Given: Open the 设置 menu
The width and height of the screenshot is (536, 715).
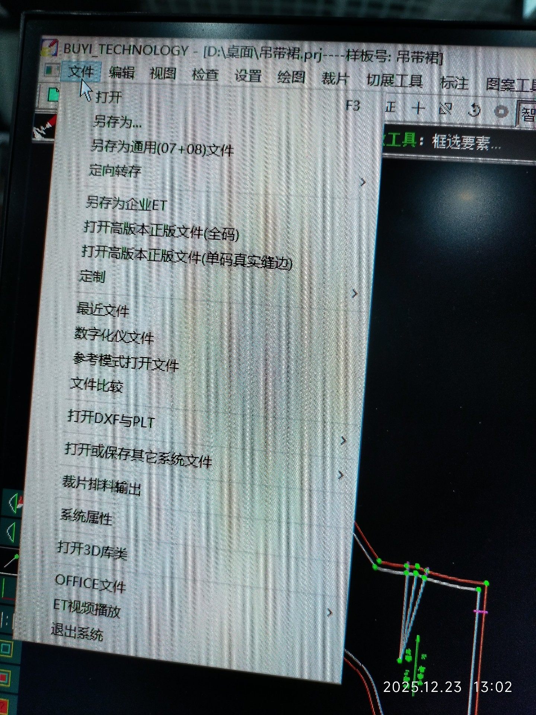Looking at the screenshot, I should [248, 76].
